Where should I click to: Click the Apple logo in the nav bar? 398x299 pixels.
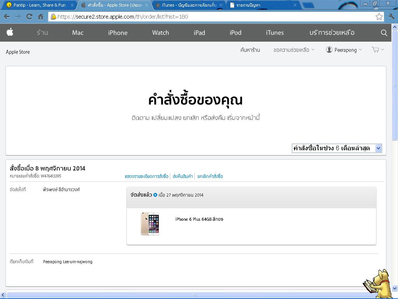(x=10, y=32)
